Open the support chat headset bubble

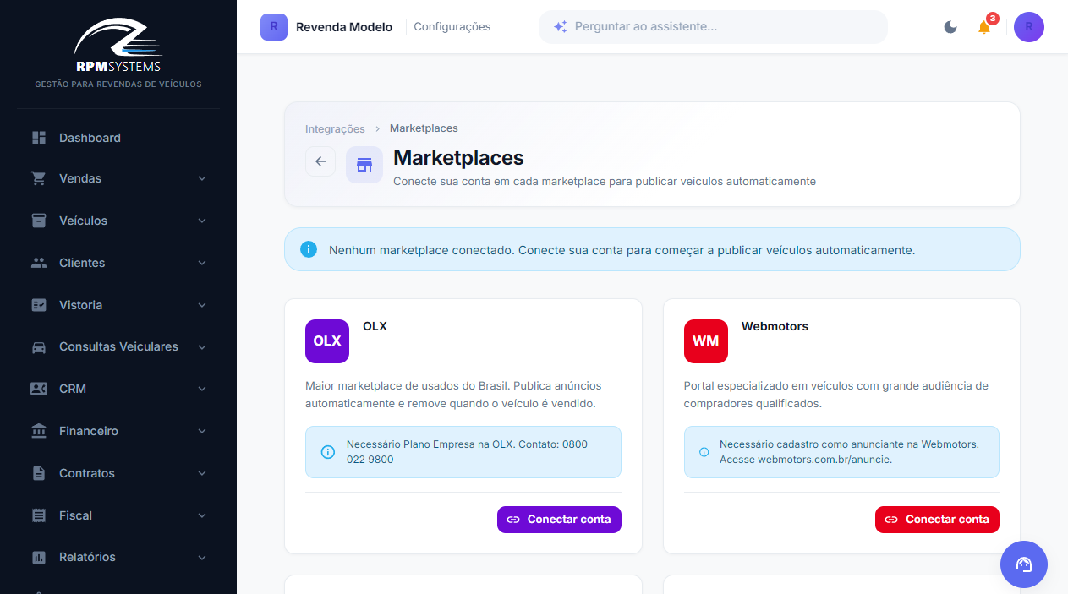click(x=1024, y=564)
